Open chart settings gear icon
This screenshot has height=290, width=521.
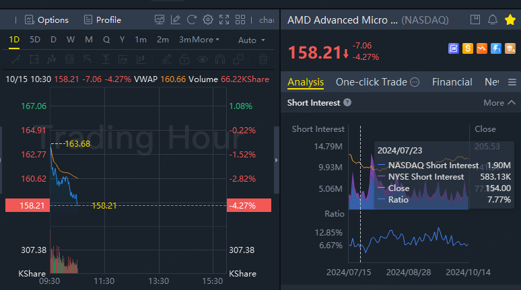pos(208,20)
